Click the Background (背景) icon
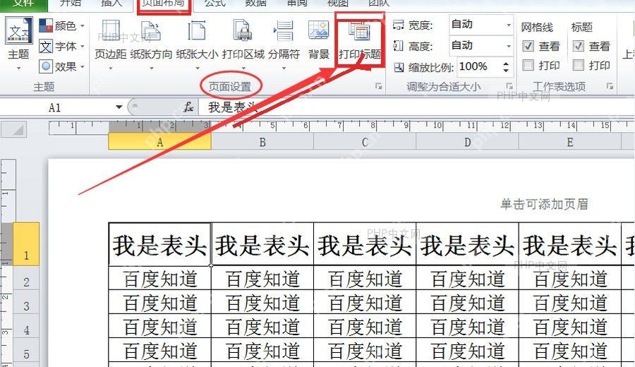This screenshot has height=367, width=635. 319,30
